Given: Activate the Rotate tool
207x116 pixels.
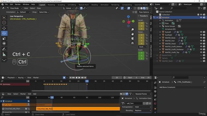Looking at the screenshot, I should pos(4,33).
